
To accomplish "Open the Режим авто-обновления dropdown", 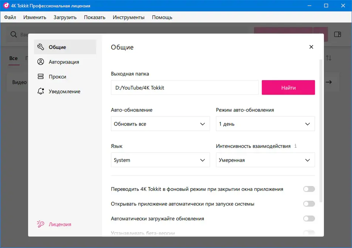I will pyautogui.click(x=265, y=124).
